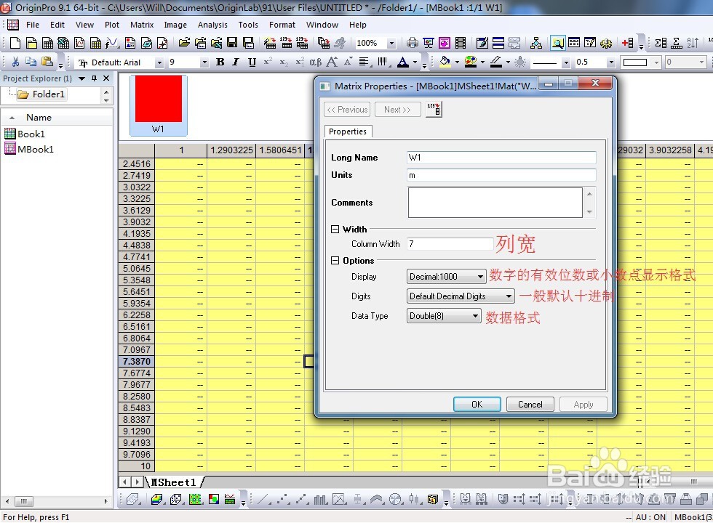The width and height of the screenshot is (713, 523).
Task: Open the zoom 100% dropdown
Action: coord(391,43)
